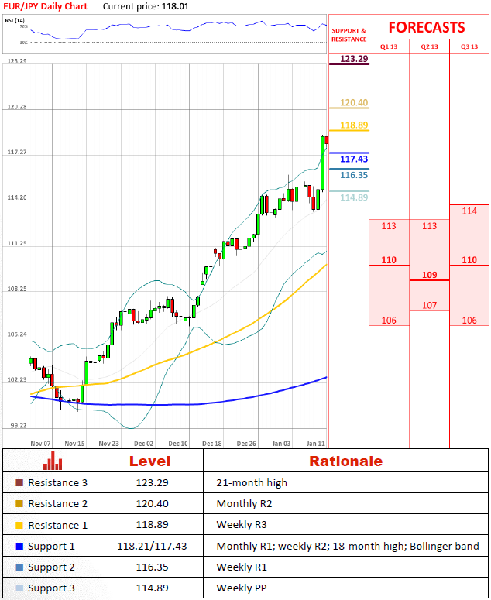Click the red bar chart icon in table header
Image resolution: width=491 pixels, height=600 pixels.
[53, 461]
